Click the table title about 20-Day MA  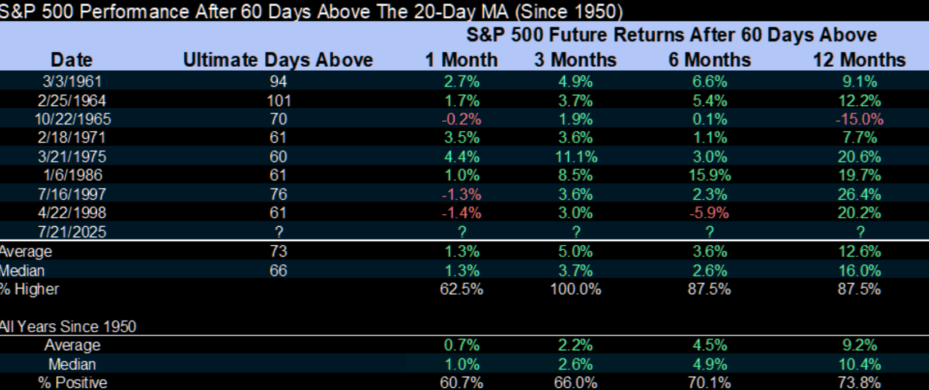click(311, 11)
